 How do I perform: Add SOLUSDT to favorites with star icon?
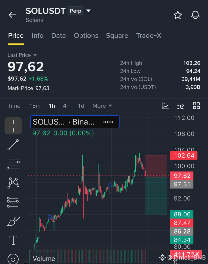pyautogui.click(x=178, y=15)
